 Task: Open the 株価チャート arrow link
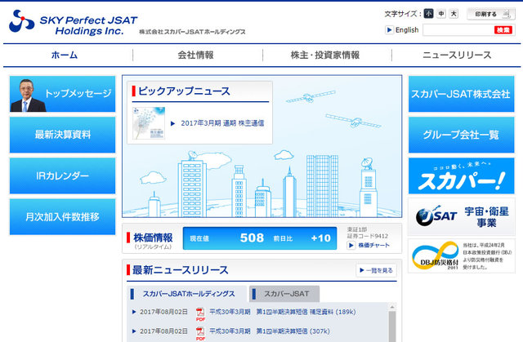(x=371, y=245)
